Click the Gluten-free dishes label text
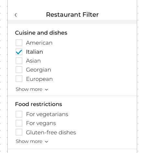The width and height of the screenshot is (141, 153). tap(51, 132)
